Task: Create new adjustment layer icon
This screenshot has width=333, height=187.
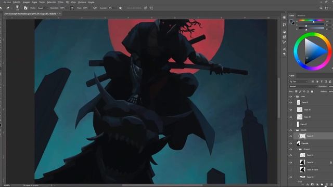Action: pyautogui.click(x=317, y=184)
